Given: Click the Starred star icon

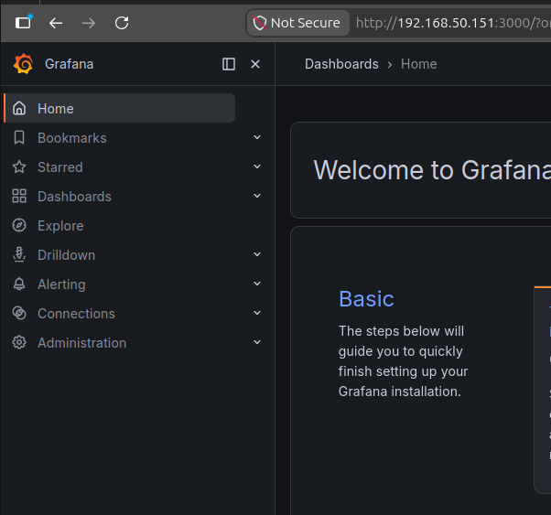Looking at the screenshot, I should click(19, 166).
